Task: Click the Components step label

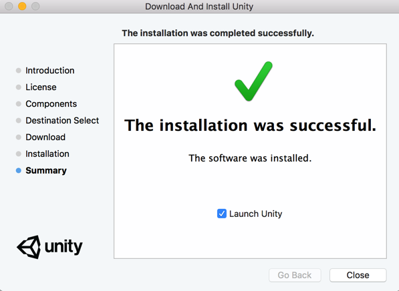Action: 51,104
